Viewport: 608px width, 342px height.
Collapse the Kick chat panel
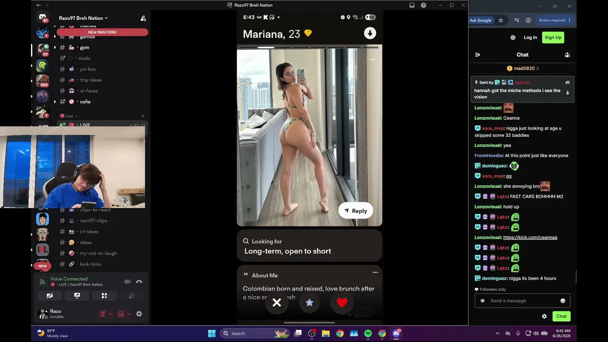point(477,55)
